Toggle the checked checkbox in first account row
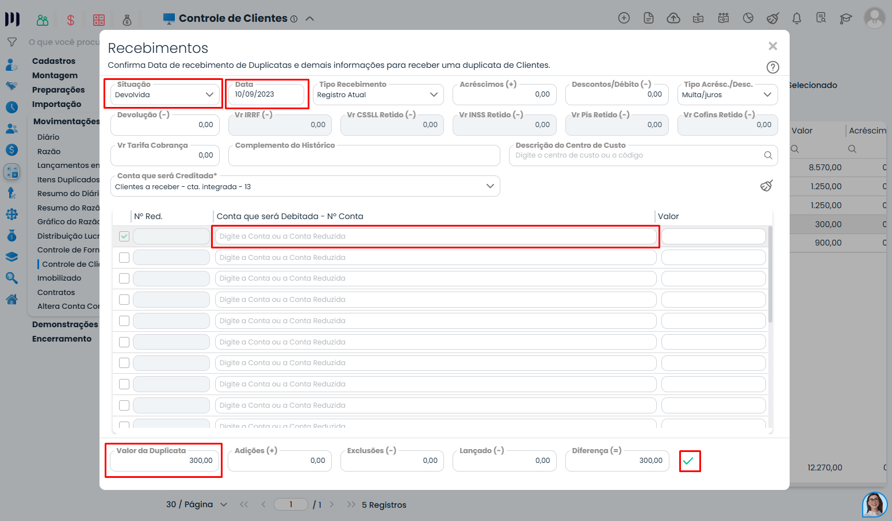 pyautogui.click(x=124, y=236)
